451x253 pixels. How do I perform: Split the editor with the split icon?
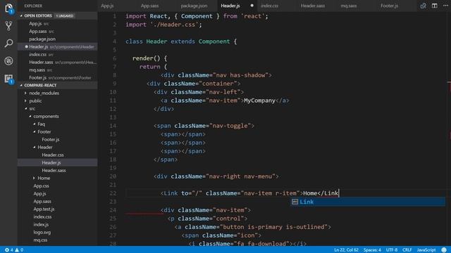[x=434, y=6]
